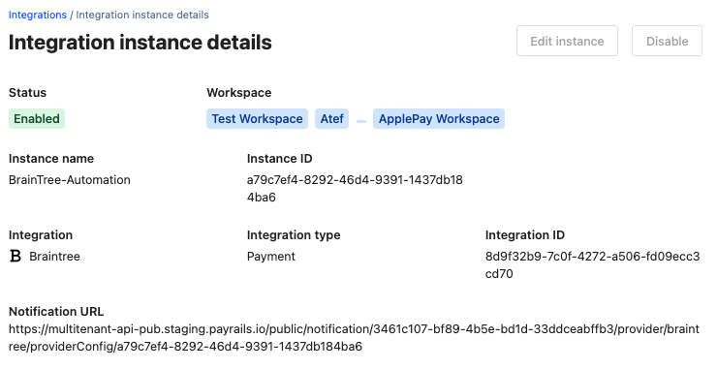The image size is (717, 369).
Task: Click the Payment integration type value
Action: pos(271,257)
